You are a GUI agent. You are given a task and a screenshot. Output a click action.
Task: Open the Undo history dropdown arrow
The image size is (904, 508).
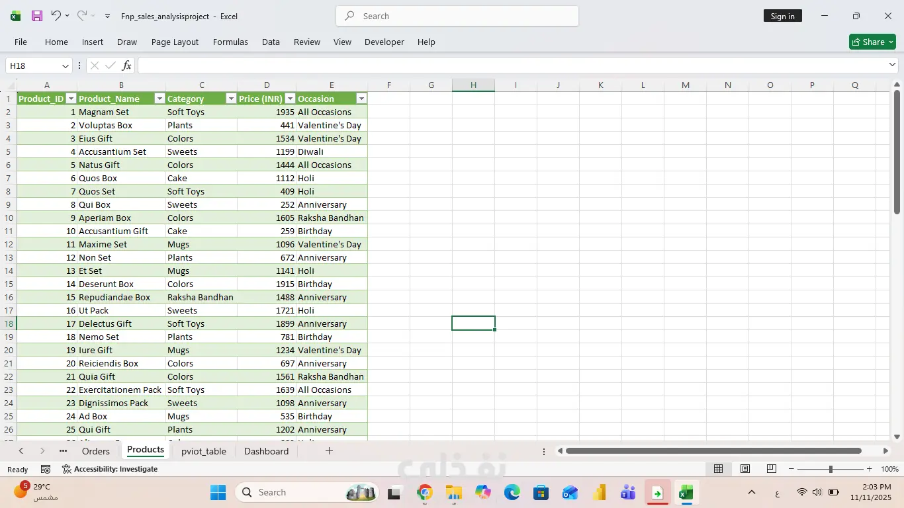(67, 16)
